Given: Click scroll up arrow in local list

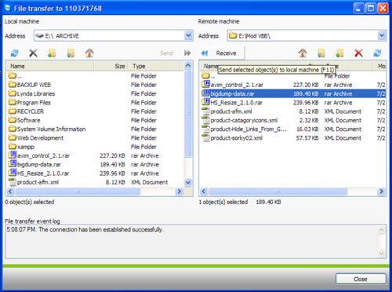Looking at the screenshot, I should click(188, 65).
